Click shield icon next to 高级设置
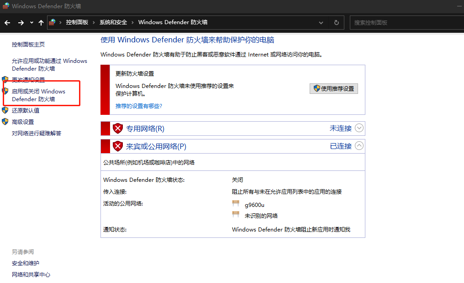The width and height of the screenshot is (464, 283). (5, 121)
